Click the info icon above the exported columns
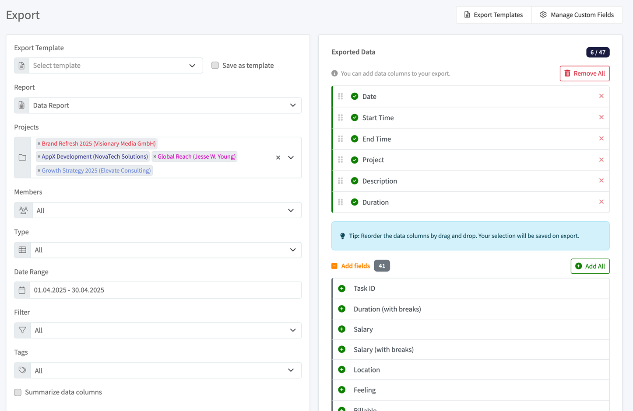 tap(334, 73)
